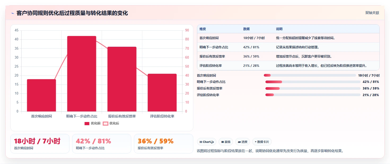Click the diamond icon in 数据卡片 chip
Image resolution: width=390 pixels, height=164 pixels.
256,142
